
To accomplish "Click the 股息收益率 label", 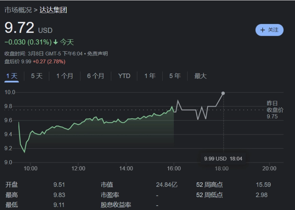I will [116, 205].
